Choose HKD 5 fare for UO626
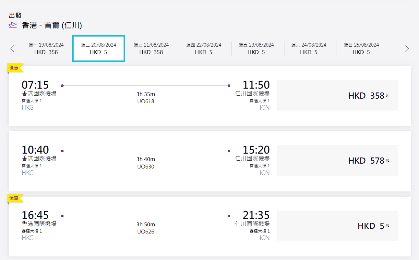Viewport: 419px width, 260px height. tap(337, 226)
